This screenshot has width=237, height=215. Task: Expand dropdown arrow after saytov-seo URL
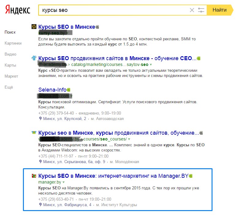(151, 65)
